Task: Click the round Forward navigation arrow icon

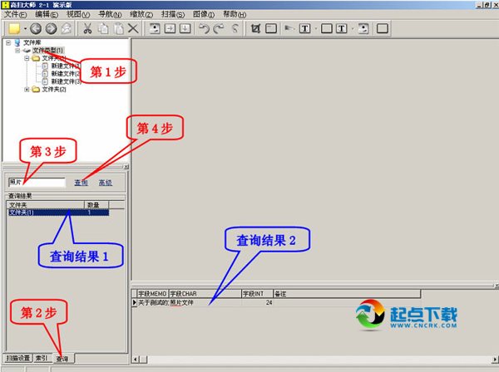Action: tap(51, 28)
